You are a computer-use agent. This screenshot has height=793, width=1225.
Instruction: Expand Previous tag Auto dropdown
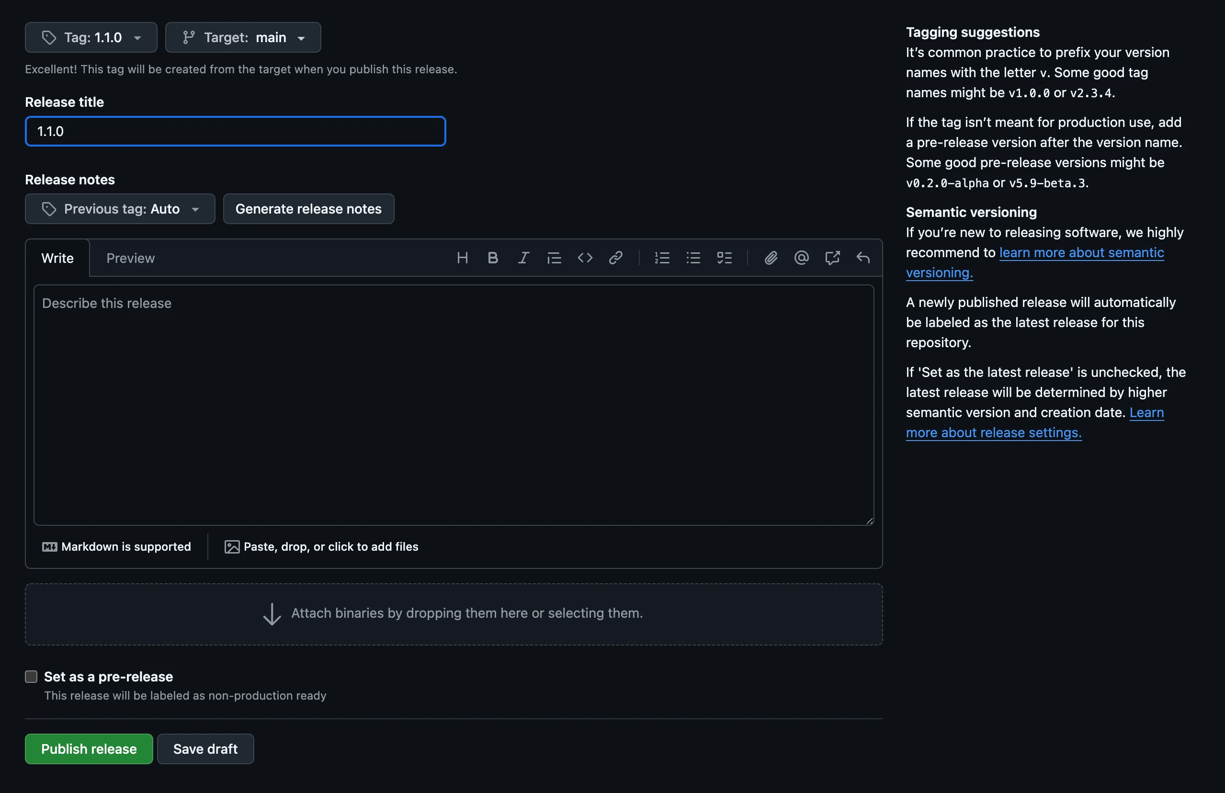[x=120, y=209]
